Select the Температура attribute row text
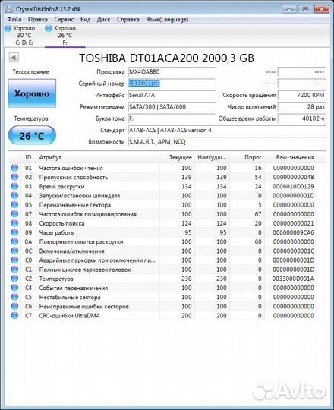Screen dimensions: 334x410 [56, 279]
